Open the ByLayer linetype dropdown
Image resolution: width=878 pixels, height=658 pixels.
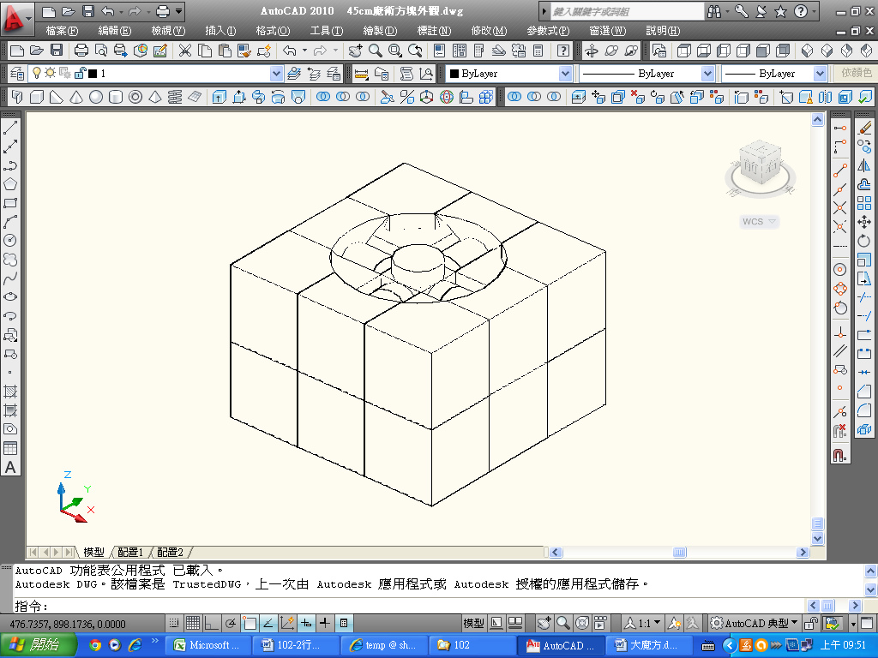pos(707,74)
